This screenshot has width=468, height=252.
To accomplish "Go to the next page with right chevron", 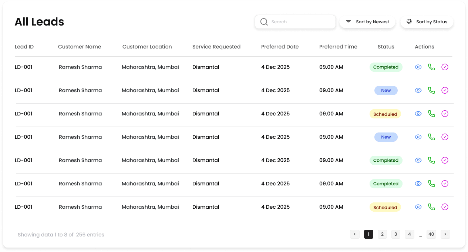I will pos(445,234).
